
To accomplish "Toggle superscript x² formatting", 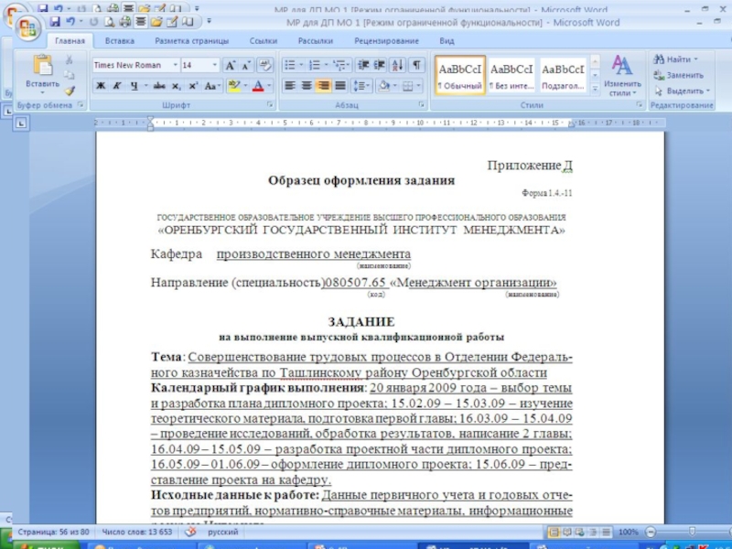I will tap(193, 86).
